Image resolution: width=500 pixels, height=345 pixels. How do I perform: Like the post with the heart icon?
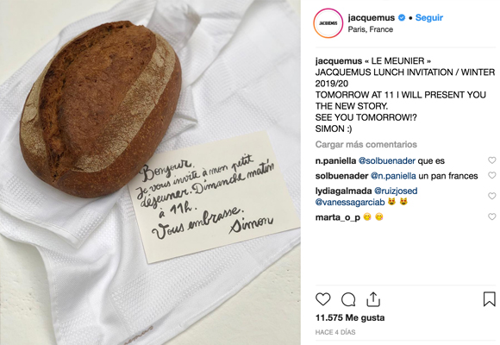[322, 299]
